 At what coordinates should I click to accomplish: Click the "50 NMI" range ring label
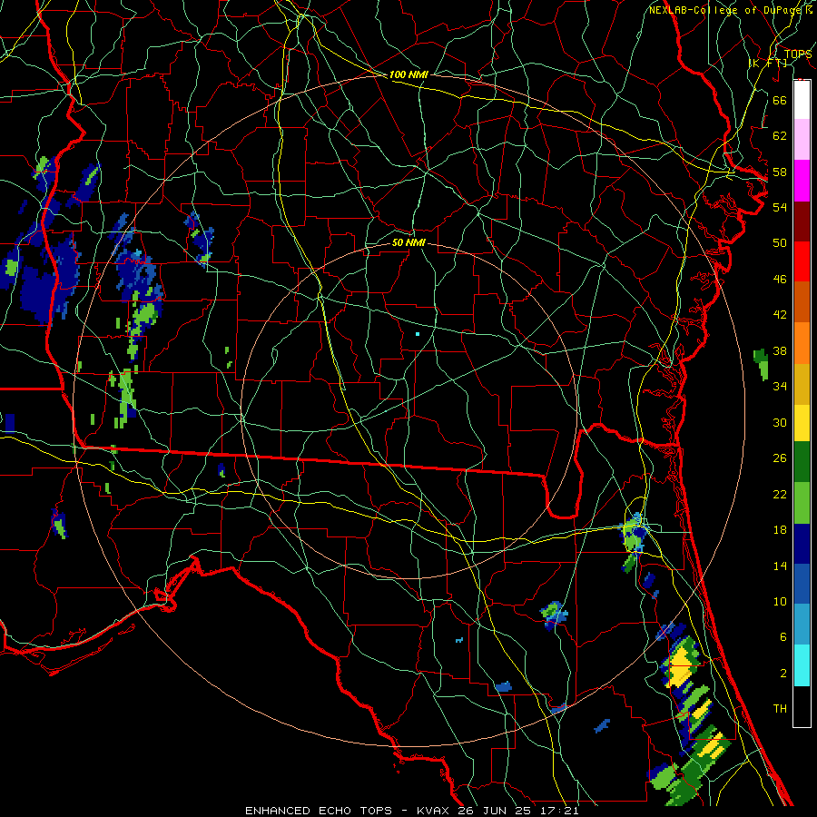click(x=408, y=242)
